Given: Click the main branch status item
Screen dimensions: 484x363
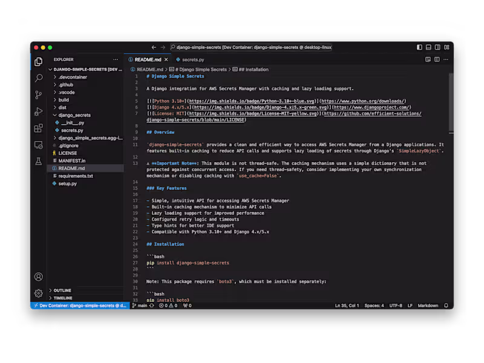Looking at the screenshot, I should pyautogui.click(x=140, y=306).
